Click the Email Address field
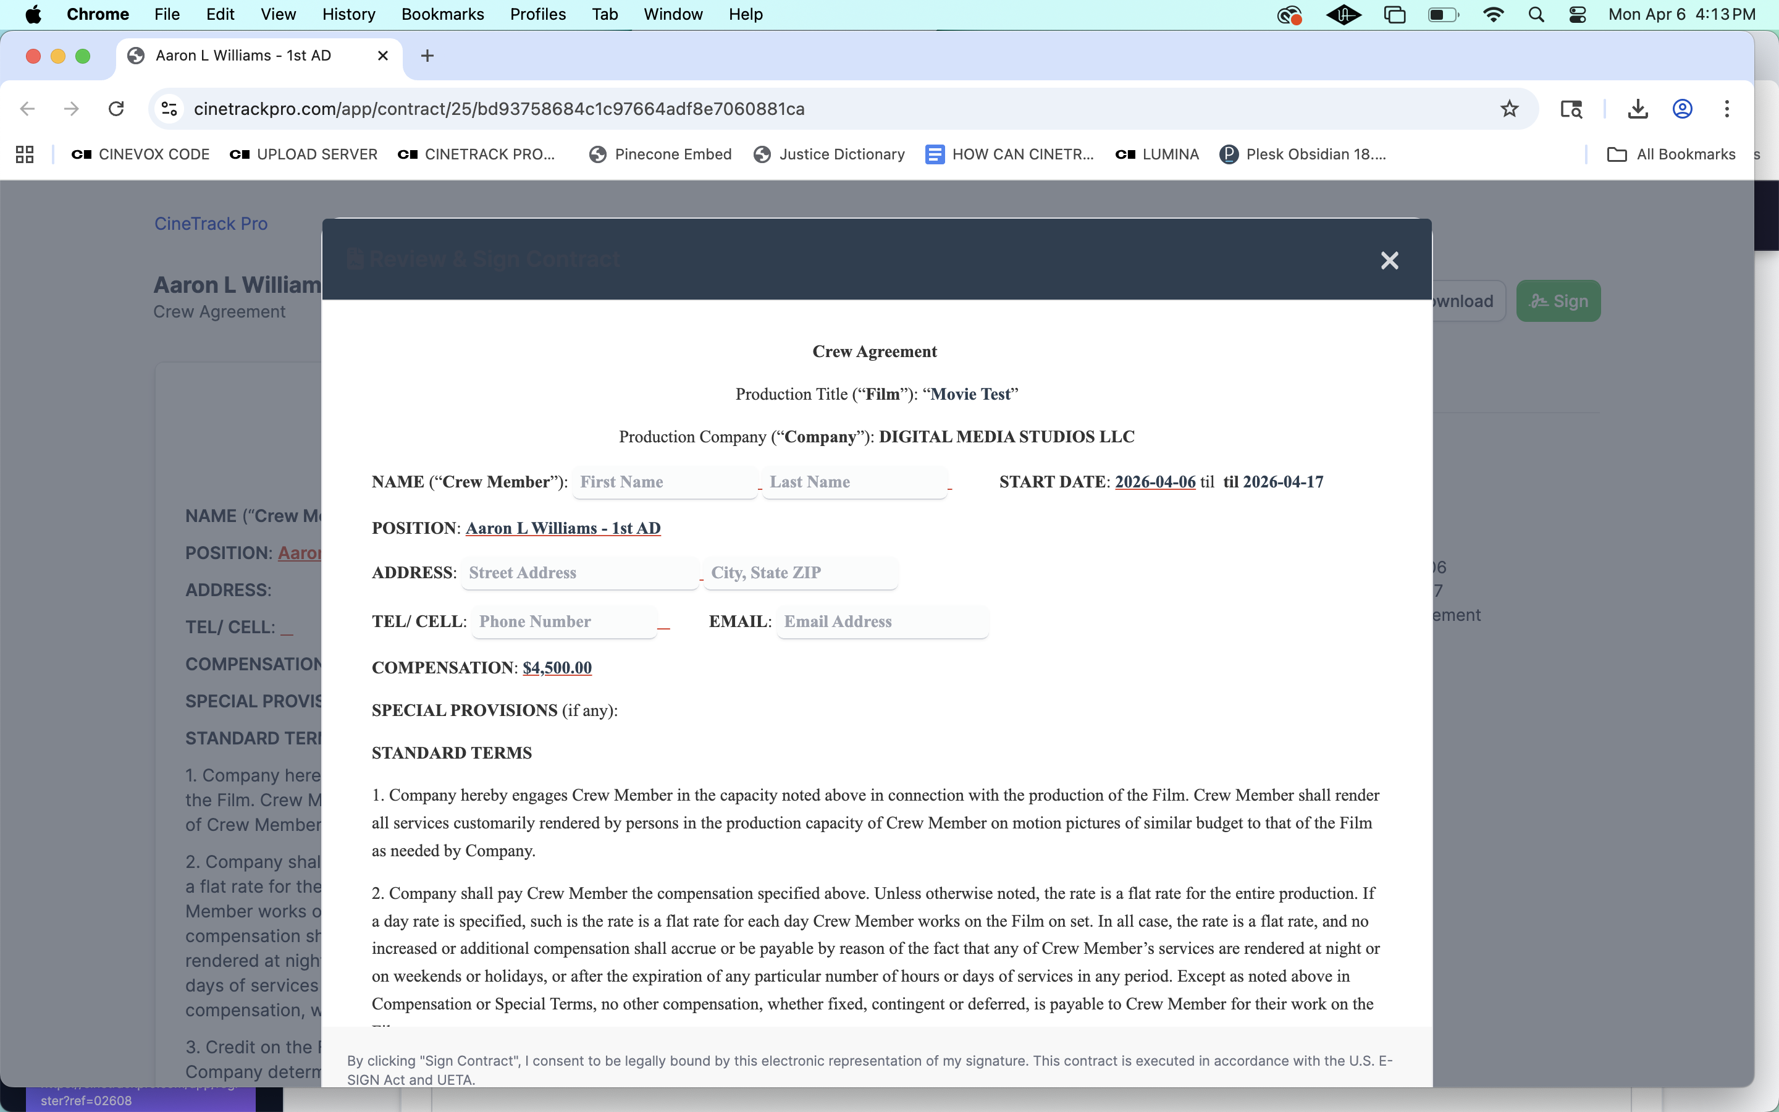Screen dimensions: 1779x1112 [881, 621]
